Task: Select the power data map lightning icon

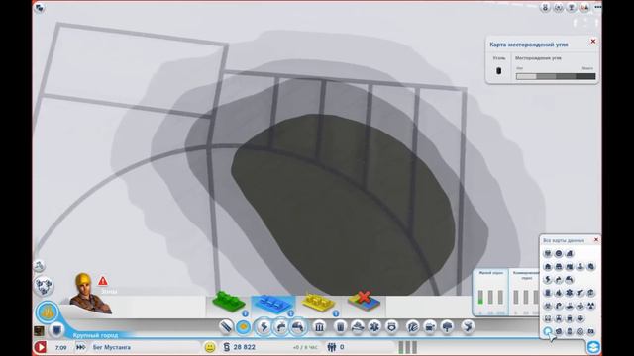Action: [x=548, y=279]
